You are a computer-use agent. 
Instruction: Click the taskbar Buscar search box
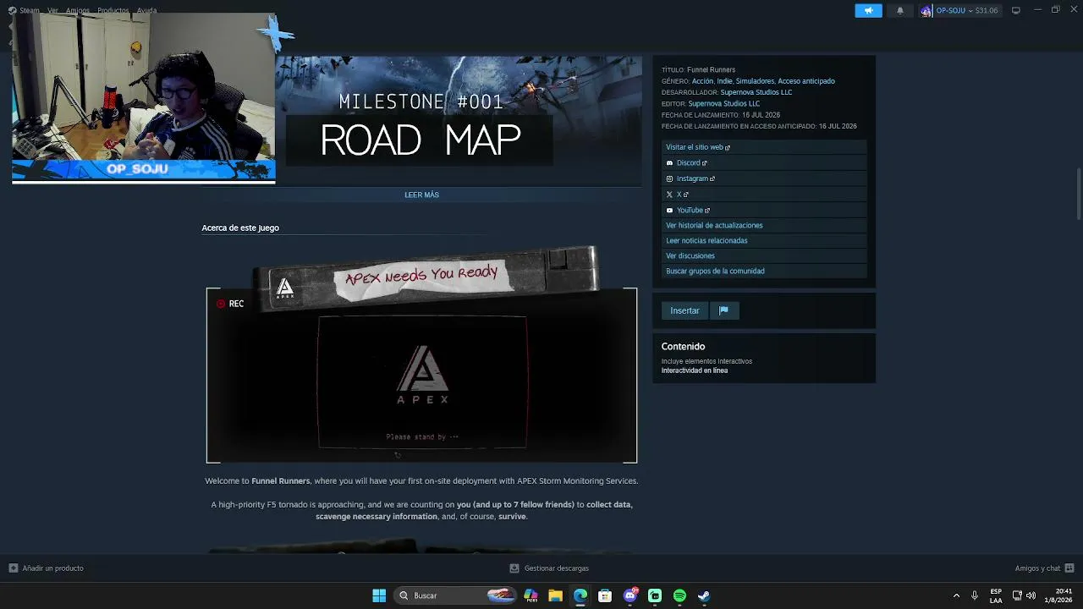(x=456, y=595)
